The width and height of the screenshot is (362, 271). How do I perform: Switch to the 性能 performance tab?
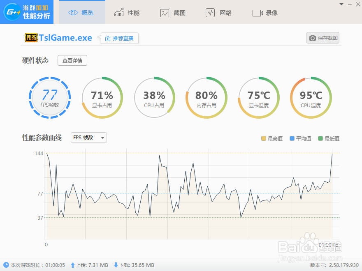click(x=127, y=12)
